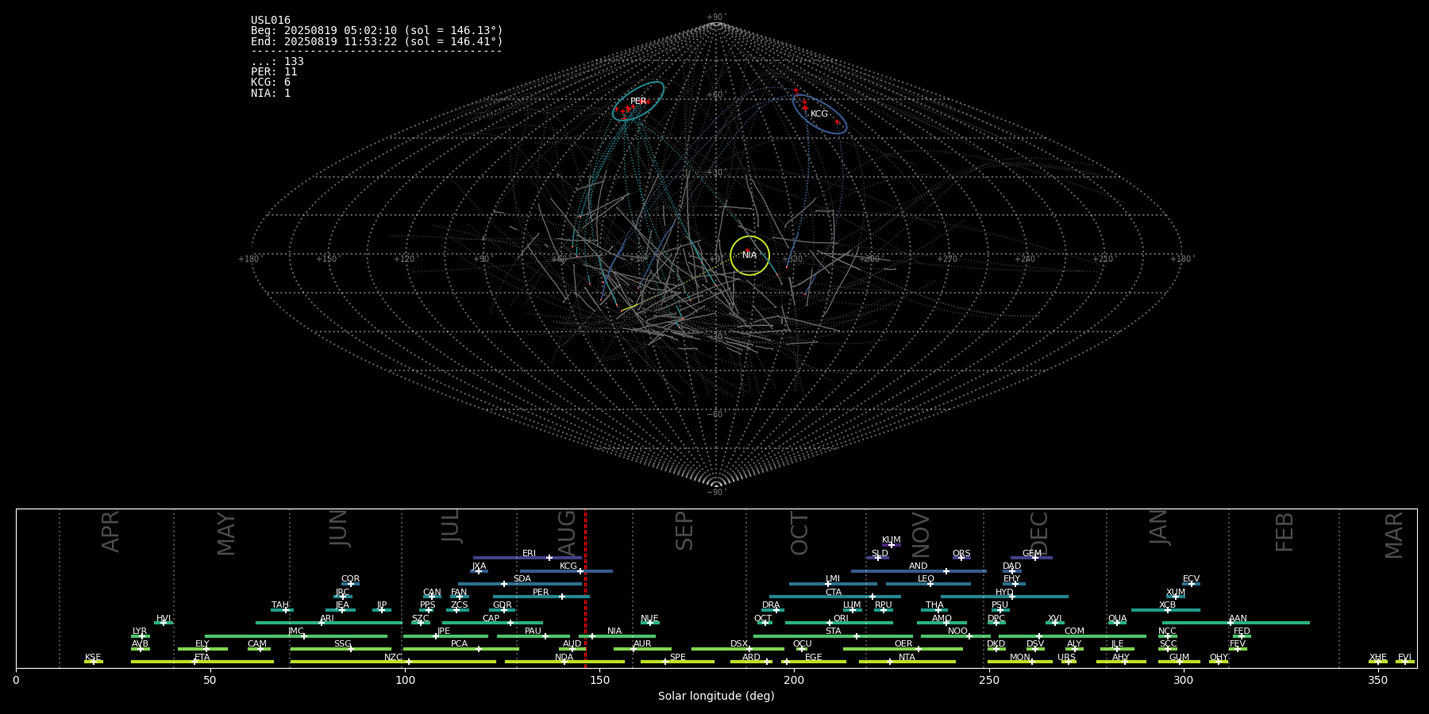Click the KCG radiant ellipse label on sky map
1429x714 pixels.
pyautogui.click(x=819, y=114)
